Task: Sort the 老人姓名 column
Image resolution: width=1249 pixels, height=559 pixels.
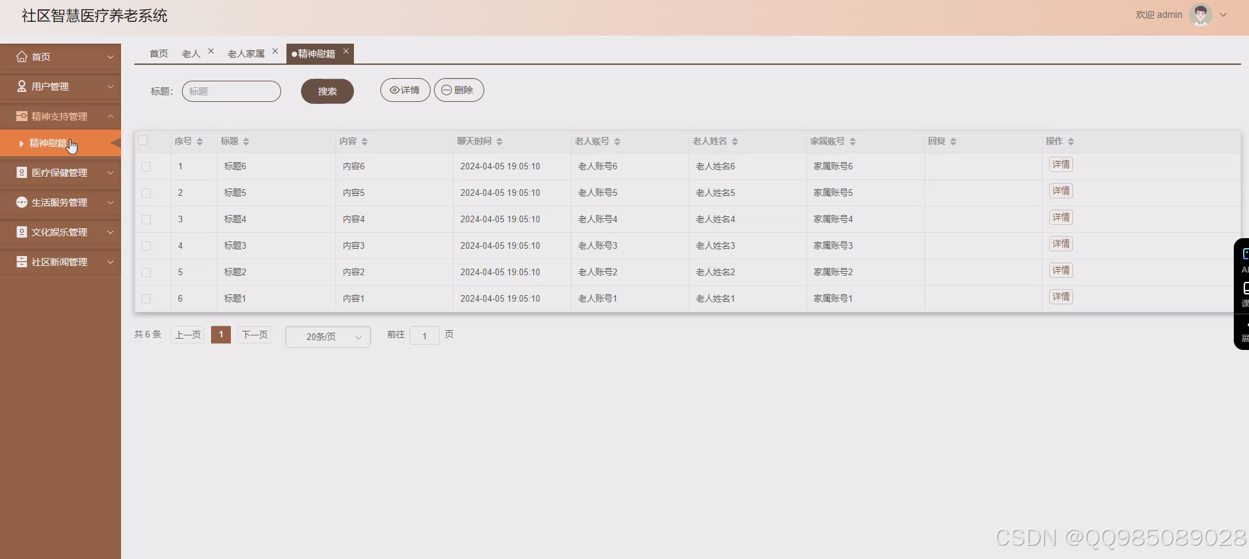Action: click(x=735, y=142)
